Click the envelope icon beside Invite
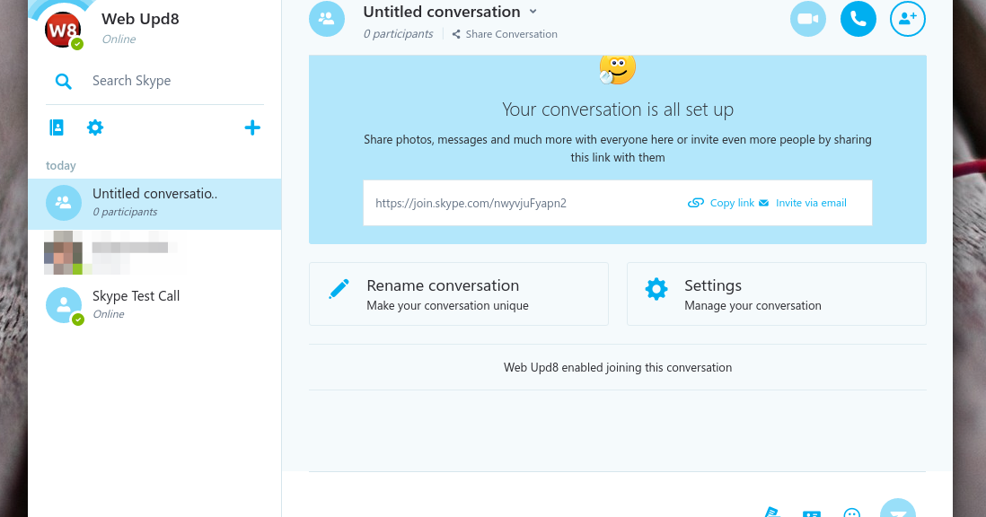The width and height of the screenshot is (986, 517). pyautogui.click(x=763, y=203)
